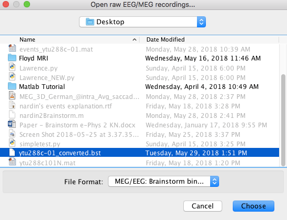The width and height of the screenshot is (287, 220).
Task: Sort by the Name column header
Action: (x=27, y=39)
